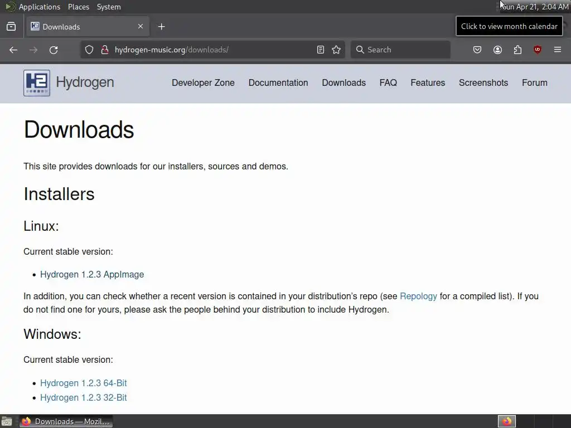Screen dimensions: 571x428
Task: Click the site security padlock icon
Action: coord(105,50)
